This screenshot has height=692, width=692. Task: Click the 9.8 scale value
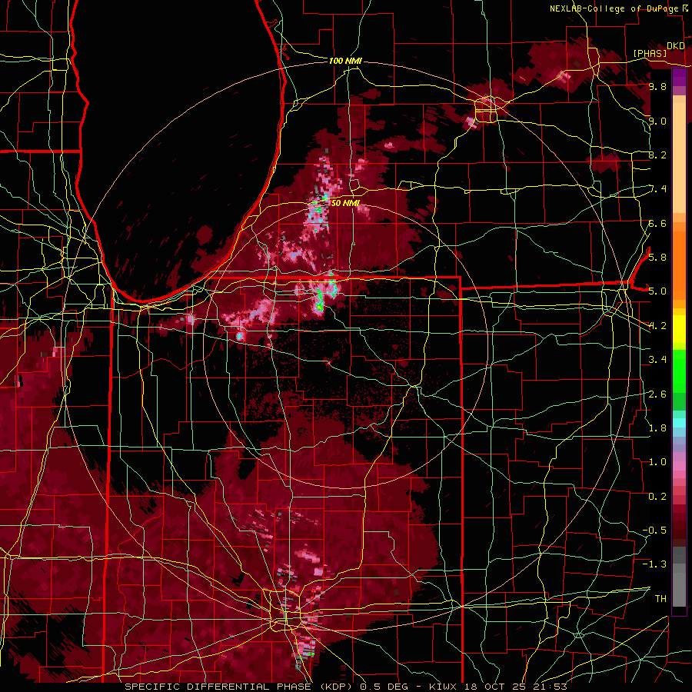coord(657,87)
